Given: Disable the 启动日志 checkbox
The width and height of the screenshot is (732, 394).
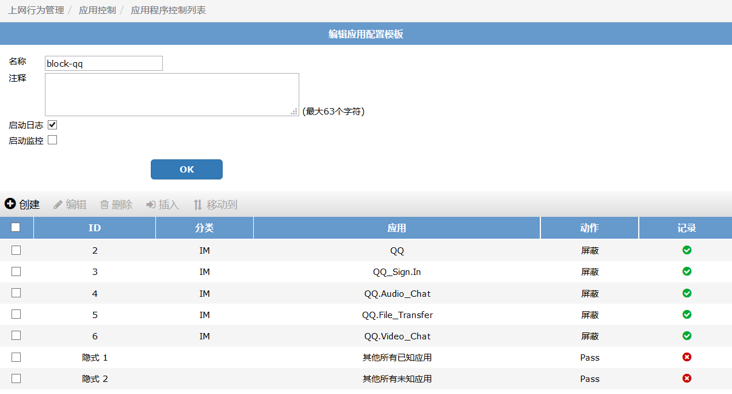Looking at the screenshot, I should pos(52,125).
